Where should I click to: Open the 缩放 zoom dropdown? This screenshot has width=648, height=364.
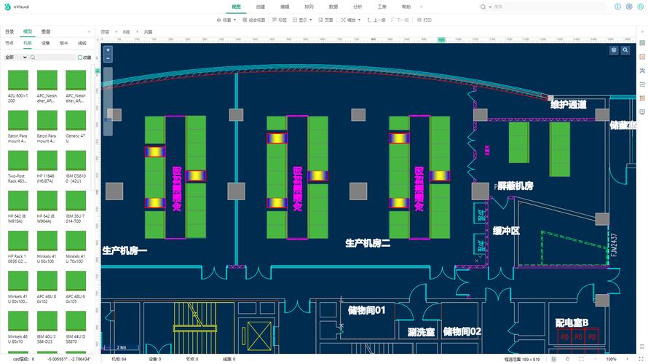(x=351, y=20)
